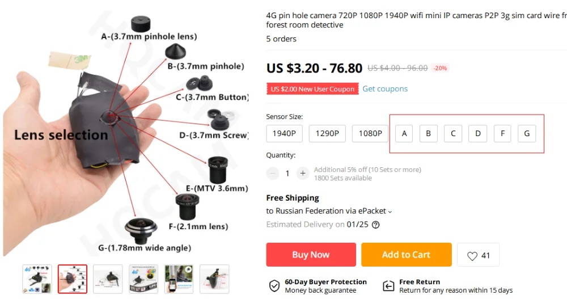The image size is (567, 304).
Task: Click the Buyer Protection shield icon
Action: pyautogui.click(x=274, y=285)
